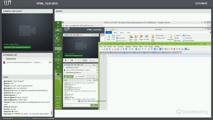This screenshot has height=120, width=213.
Task: Collapse Participants group in shared Attendee List
Action: (x=65, y=73)
